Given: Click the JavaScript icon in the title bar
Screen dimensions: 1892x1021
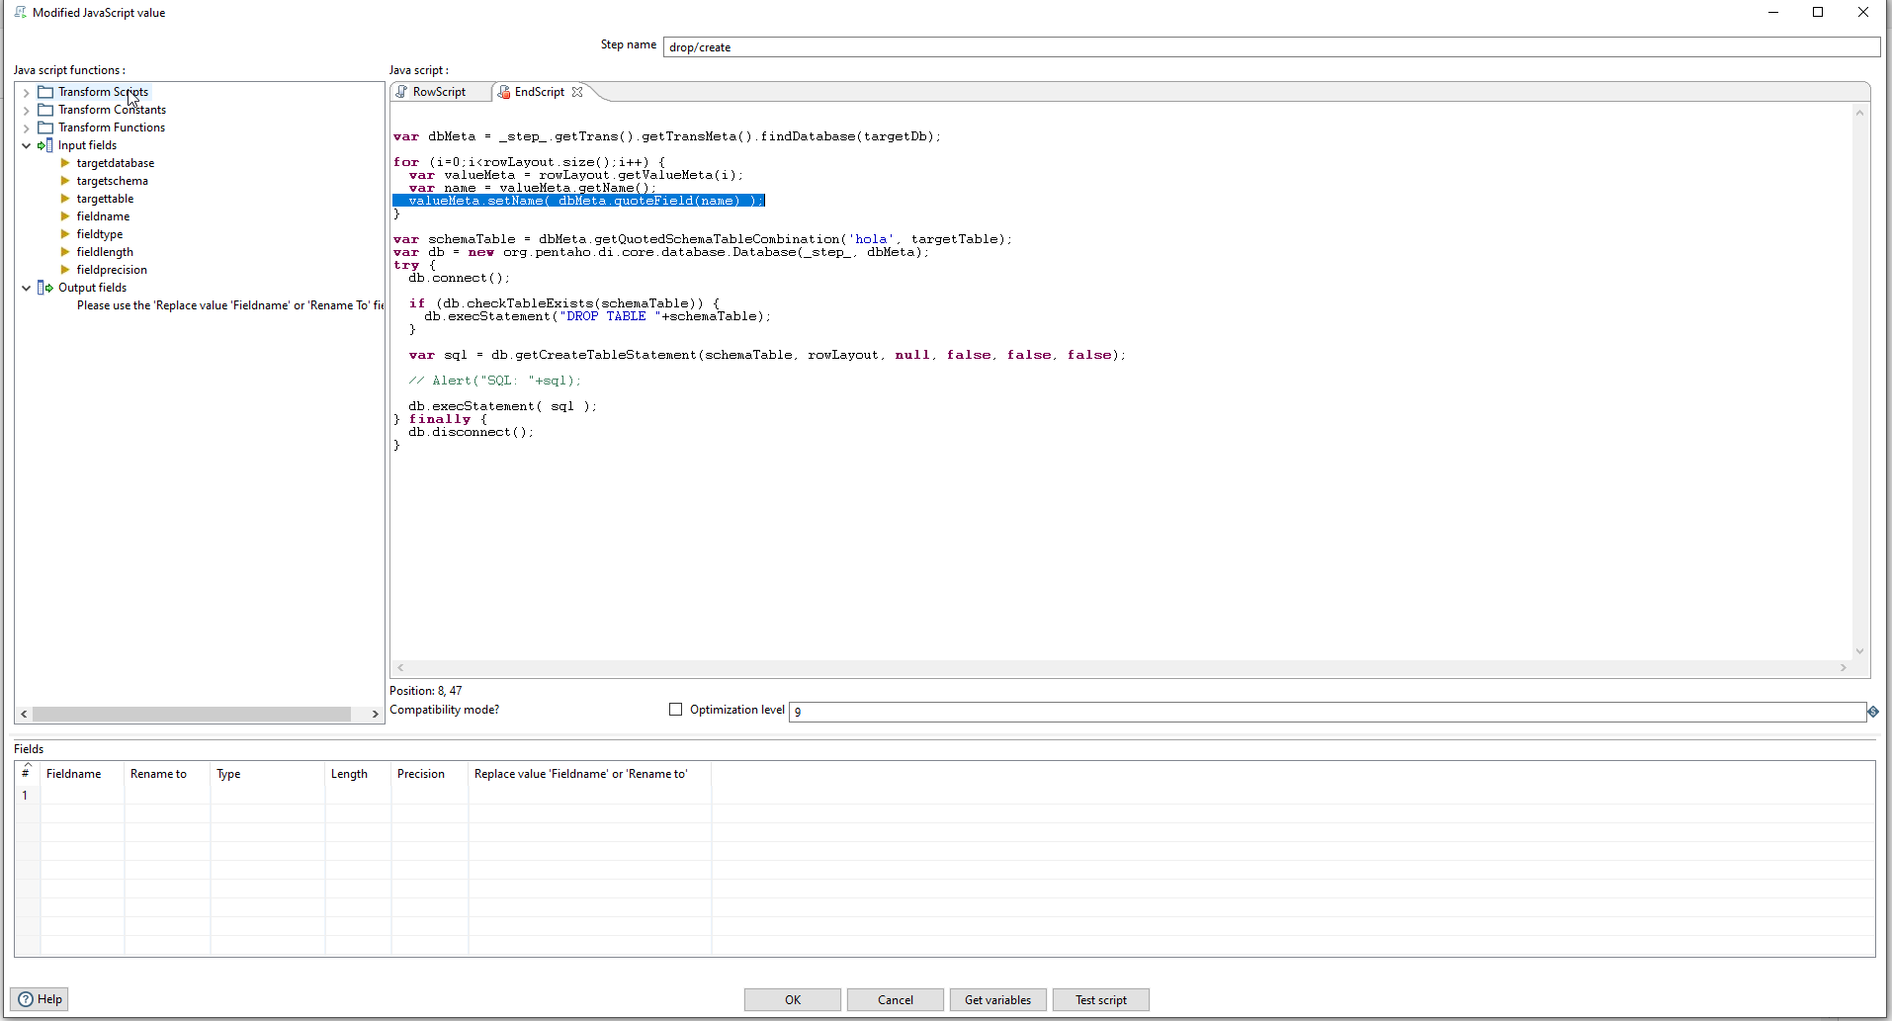Looking at the screenshot, I should click(x=18, y=12).
